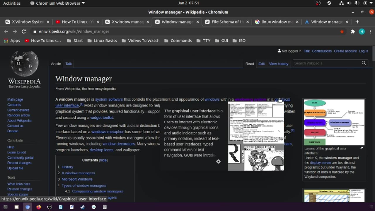
Task: Click the widget toolkit link
Action: pyautogui.click(x=102, y=118)
